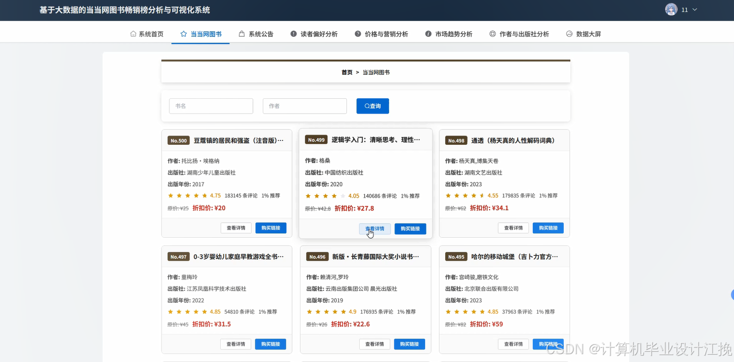The width and height of the screenshot is (734, 362).
Task: Focus the 书名 search input
Action: pyautogui.click(x=211, y=106)
